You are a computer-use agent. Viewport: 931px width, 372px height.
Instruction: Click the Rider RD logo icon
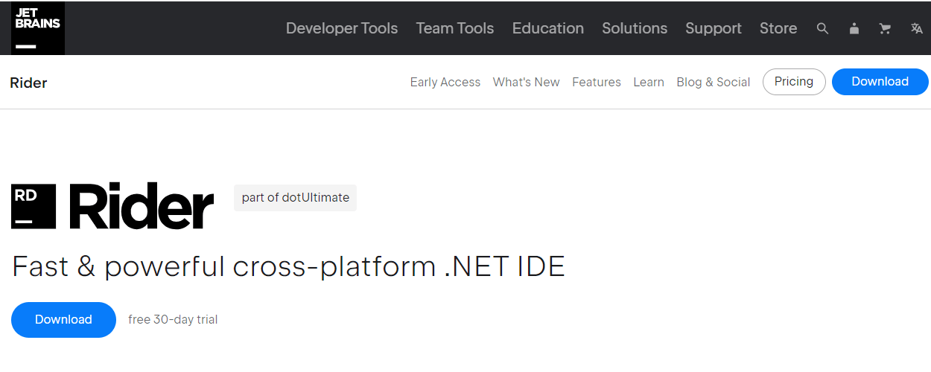[34, 206]
